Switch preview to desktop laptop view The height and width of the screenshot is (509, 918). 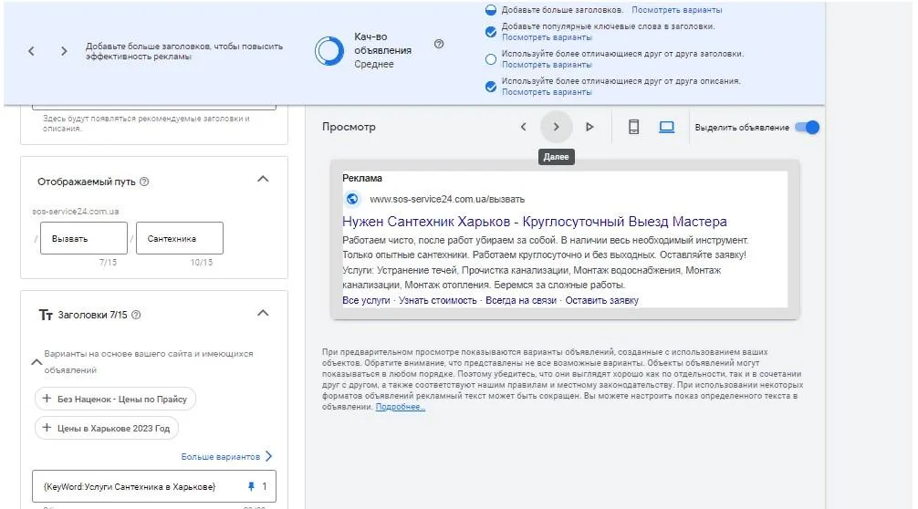click(x=667, y=127)
